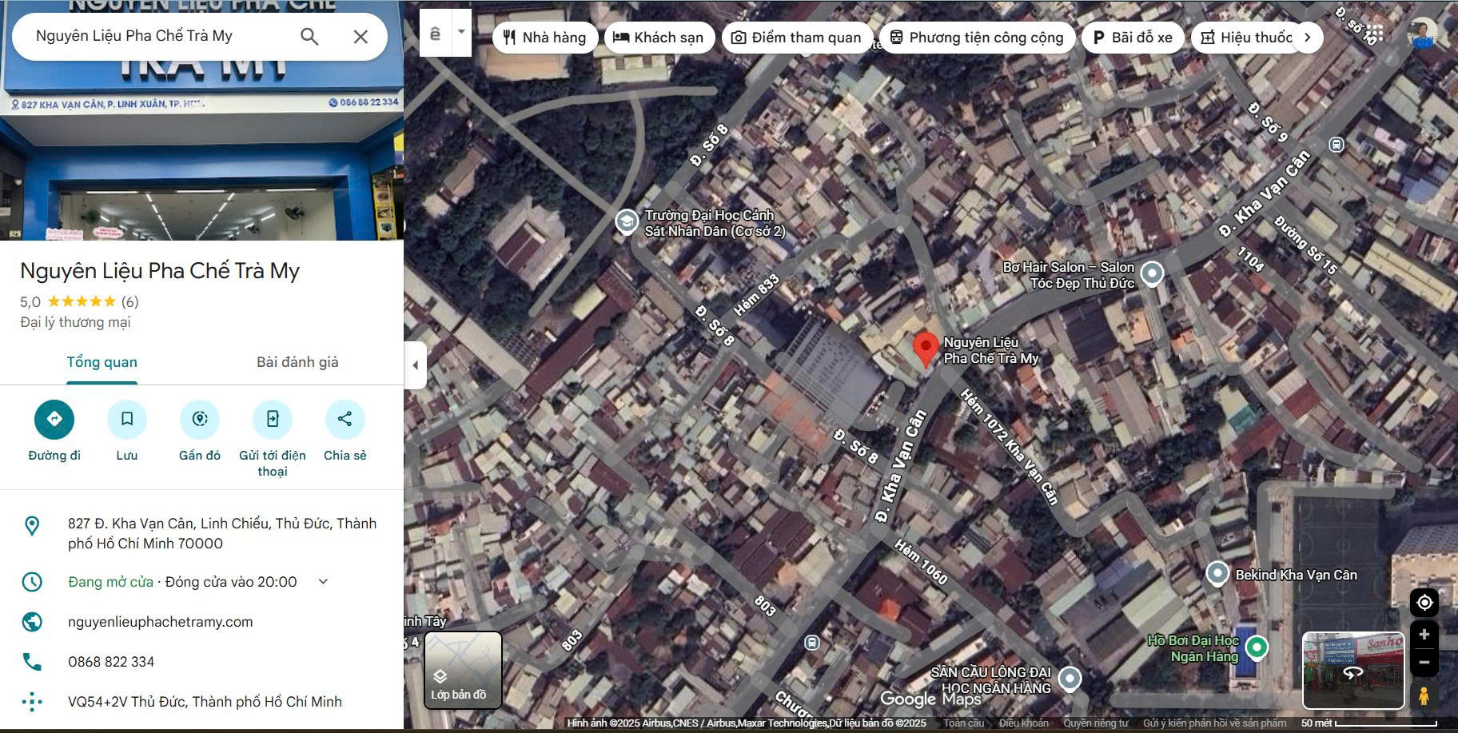Save place with the Lưu bookmark icon
The width and height of the screenshot is (1458, 733).
click(127, 420)
